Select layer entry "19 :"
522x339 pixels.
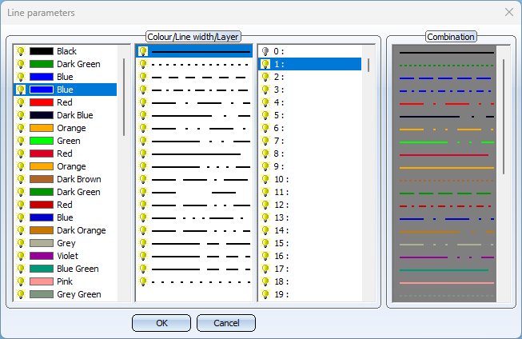click(x=281, y=294)
